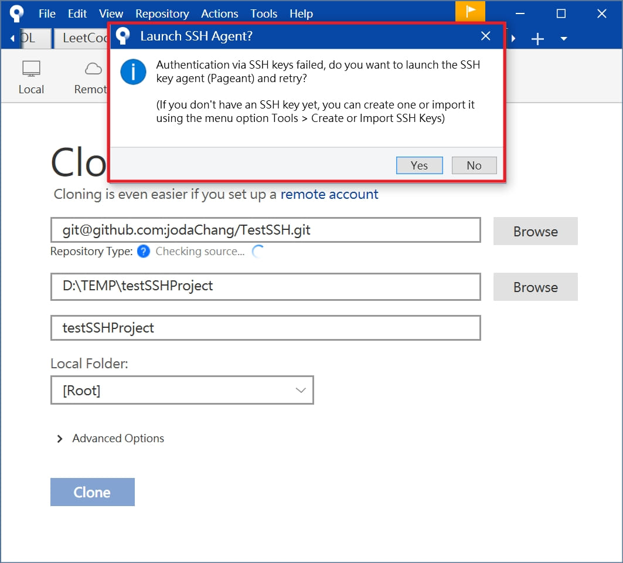Click the Clone button

point(92,492)
